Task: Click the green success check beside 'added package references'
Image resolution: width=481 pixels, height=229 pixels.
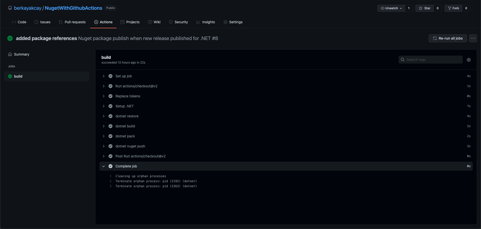Action: [10, 38]
